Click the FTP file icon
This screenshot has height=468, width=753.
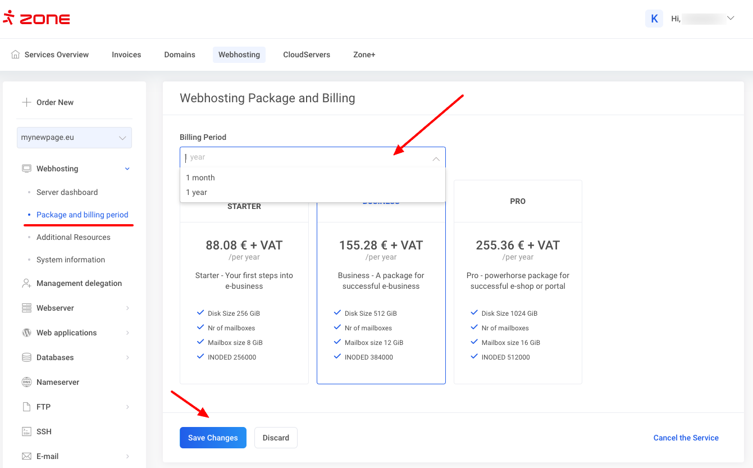[26, 407]
